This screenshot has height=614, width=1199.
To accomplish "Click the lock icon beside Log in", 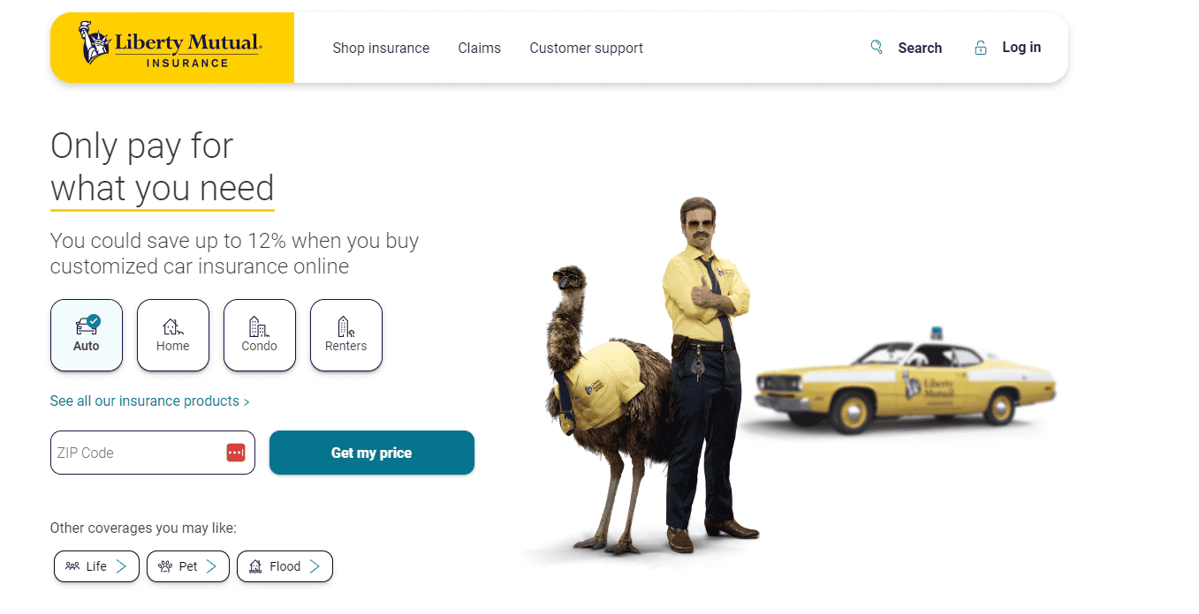I will [x=981, y=48].
